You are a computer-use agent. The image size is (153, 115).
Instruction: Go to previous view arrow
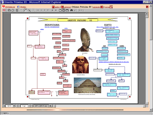53,10
